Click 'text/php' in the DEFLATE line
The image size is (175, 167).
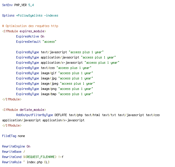76,115
